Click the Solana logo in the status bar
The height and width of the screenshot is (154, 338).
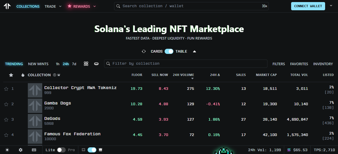point(289,150)
